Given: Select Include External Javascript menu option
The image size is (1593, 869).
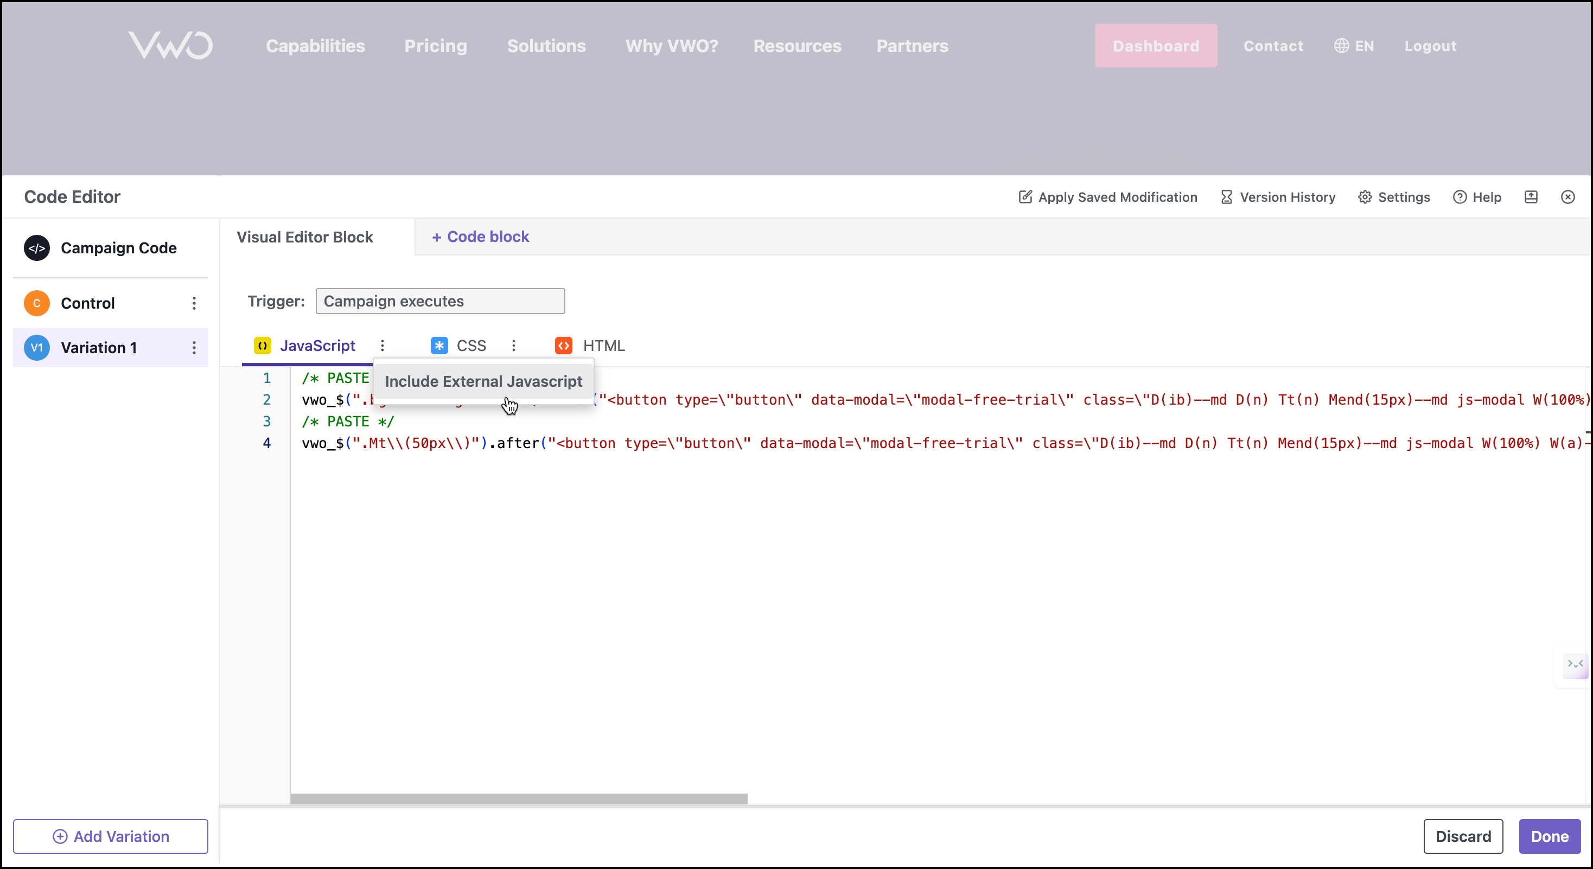Looking at the screenshot, I should [x=483, y=381].
